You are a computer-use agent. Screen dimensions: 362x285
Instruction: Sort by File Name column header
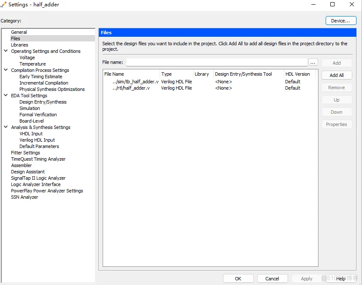pyautogui.click(x=131, y=74)
